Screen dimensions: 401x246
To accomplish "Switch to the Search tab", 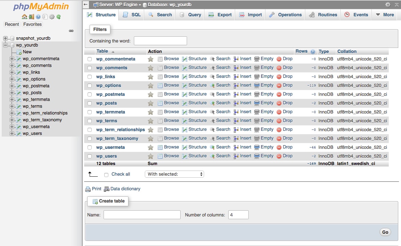I will (160, 15).
